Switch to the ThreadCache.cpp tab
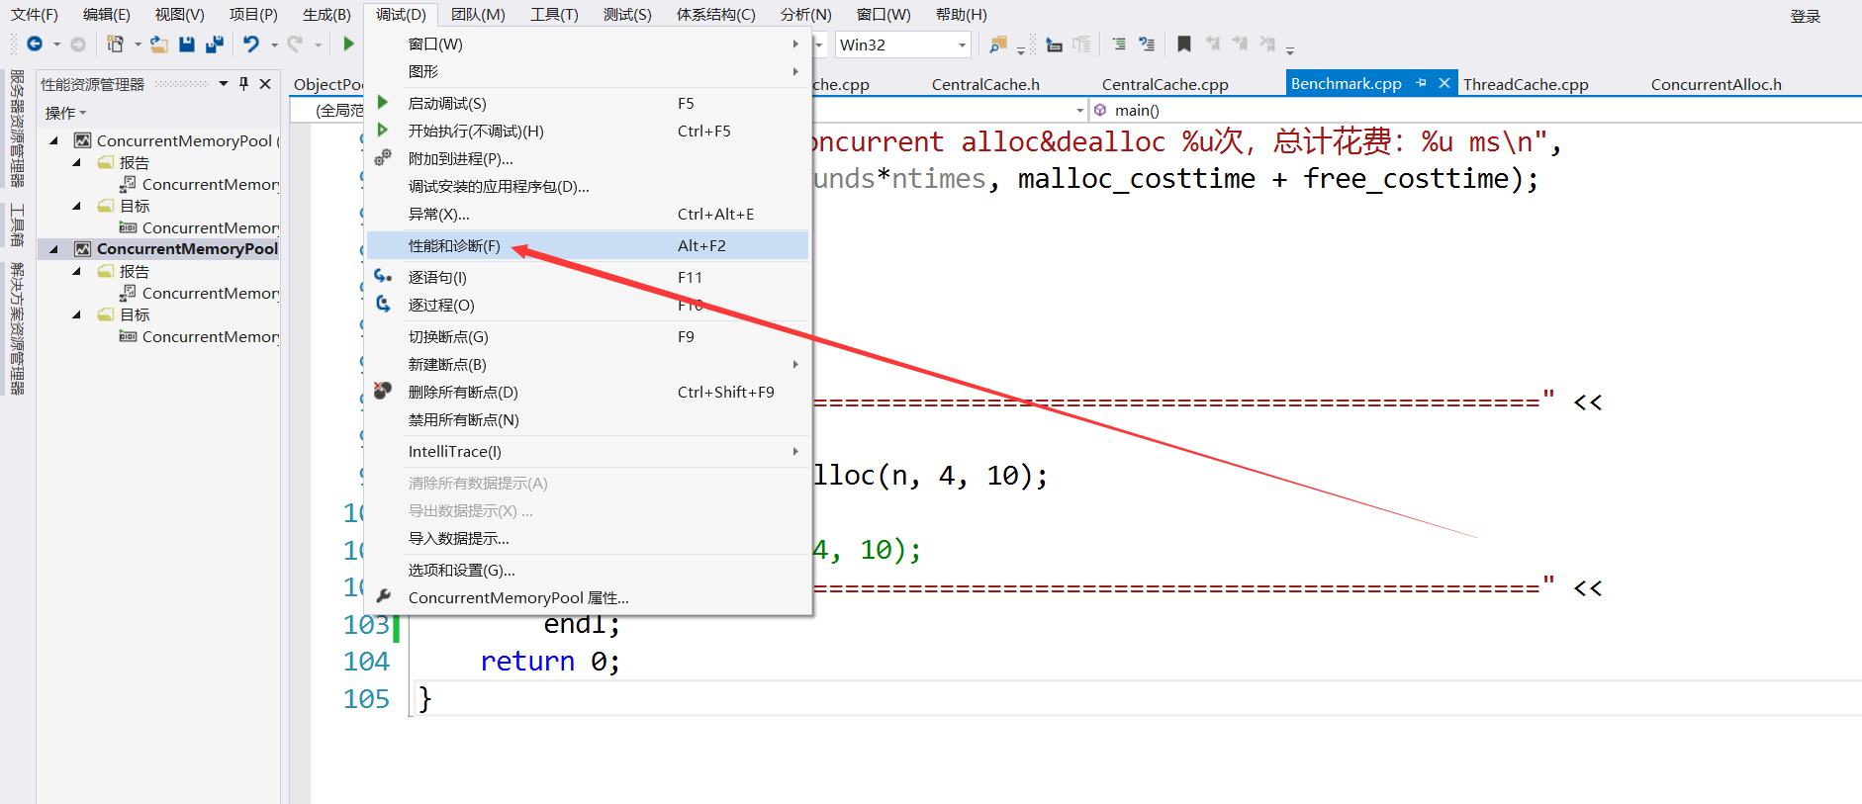This screenshot has width=1862, height=804. (x=1526, y=84)
